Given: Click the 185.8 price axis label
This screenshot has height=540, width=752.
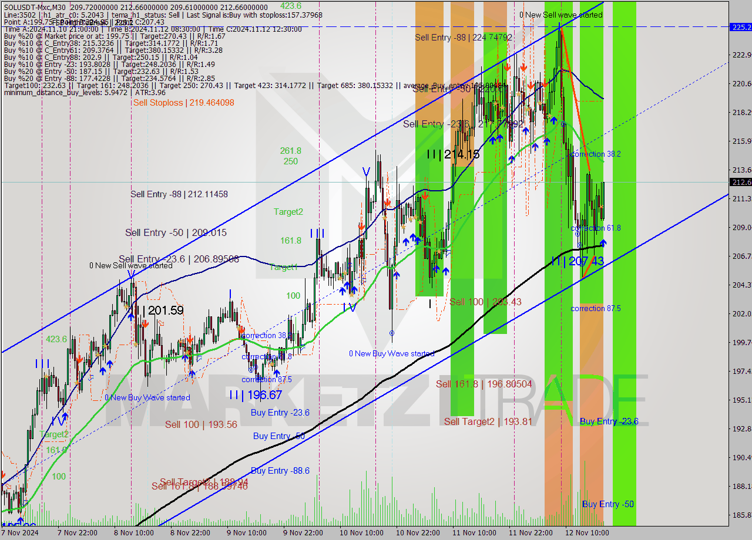Looking at the screenshot, I should tap(741, 515).
